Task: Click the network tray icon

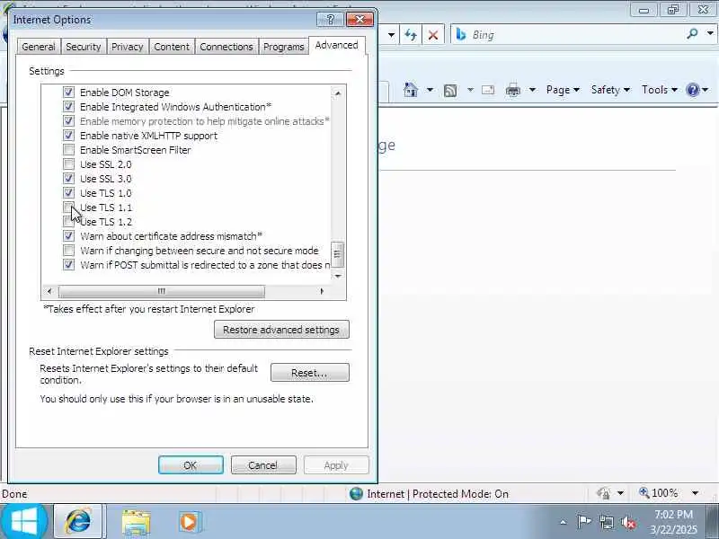Action: coord(607,522)
